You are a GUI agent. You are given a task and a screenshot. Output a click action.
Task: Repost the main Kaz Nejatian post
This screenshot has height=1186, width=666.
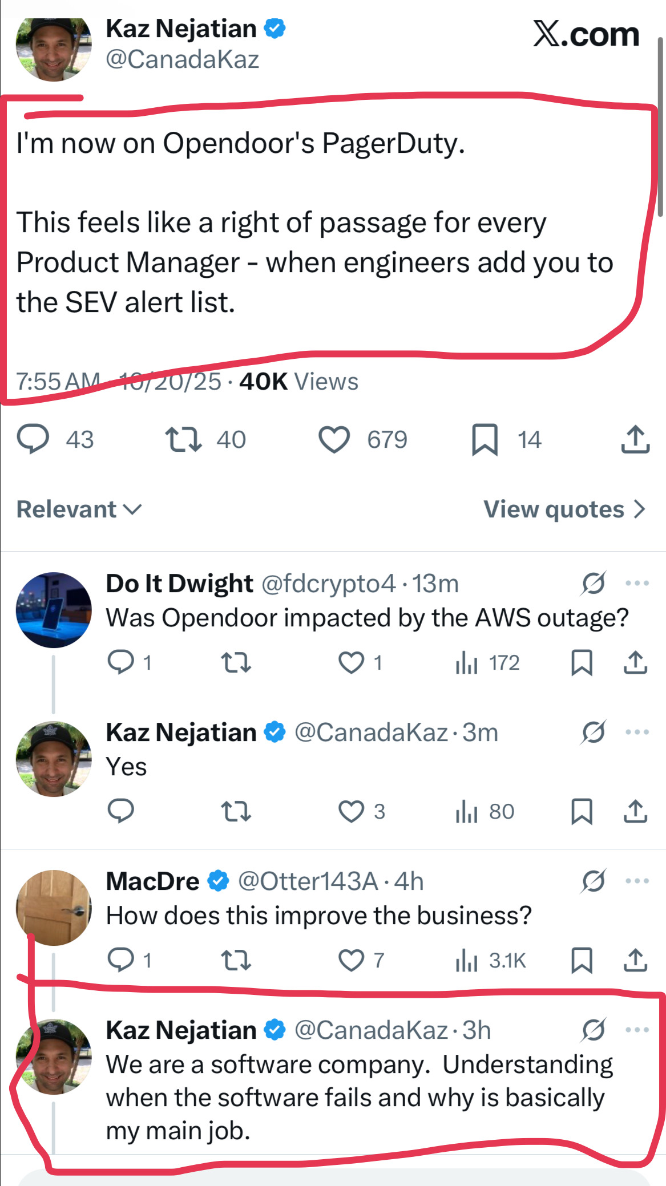pyautogui.click(x=183, y=440)
